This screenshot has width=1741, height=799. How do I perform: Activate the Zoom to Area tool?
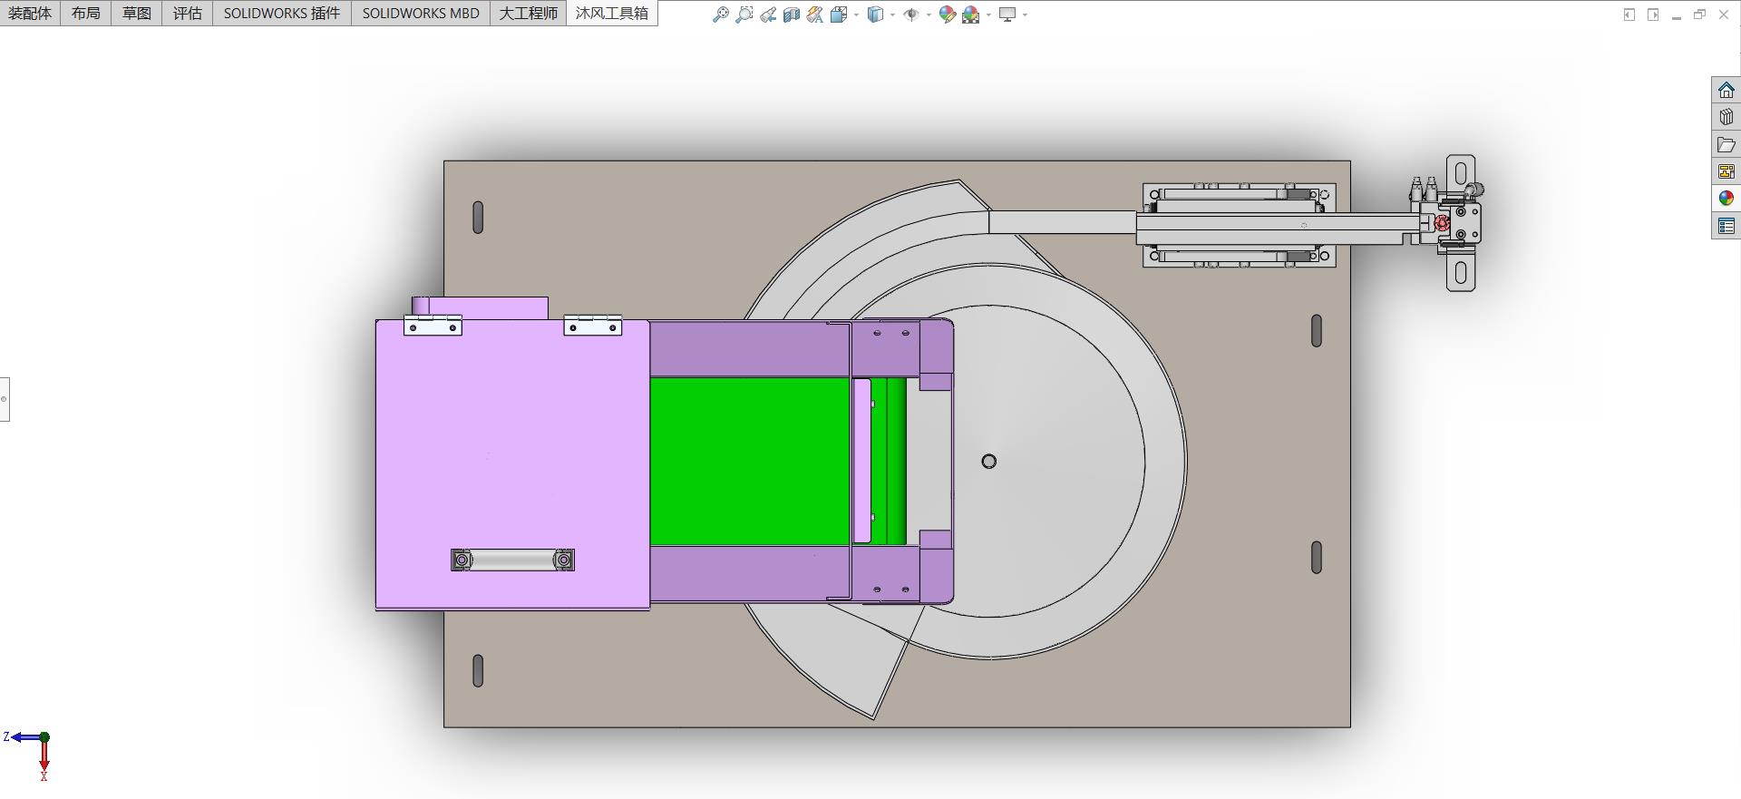click(744, 15)
